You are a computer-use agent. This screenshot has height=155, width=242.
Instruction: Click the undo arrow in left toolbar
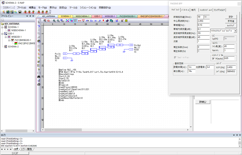point(39,26)
